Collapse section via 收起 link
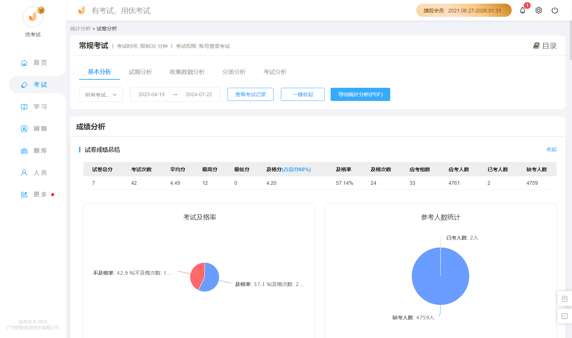Image resolution: width=572 pixels, height=338 pixels. point(552,149)
